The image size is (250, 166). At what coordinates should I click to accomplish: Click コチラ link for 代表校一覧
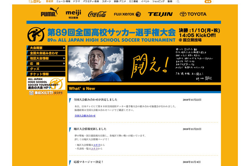point(95,149)
